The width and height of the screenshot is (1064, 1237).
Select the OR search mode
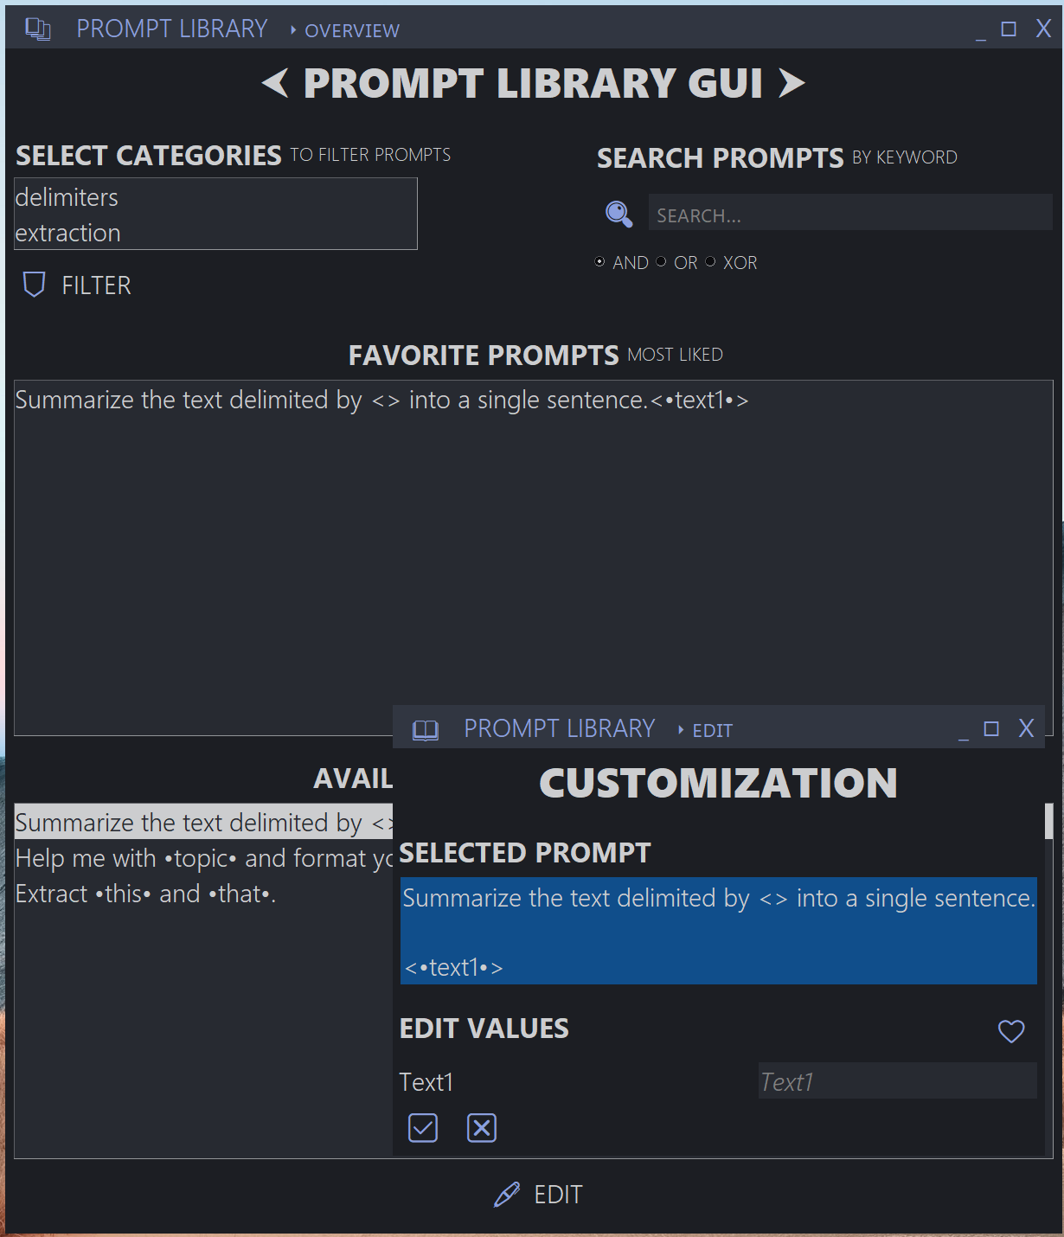click(x=661, y=261)
